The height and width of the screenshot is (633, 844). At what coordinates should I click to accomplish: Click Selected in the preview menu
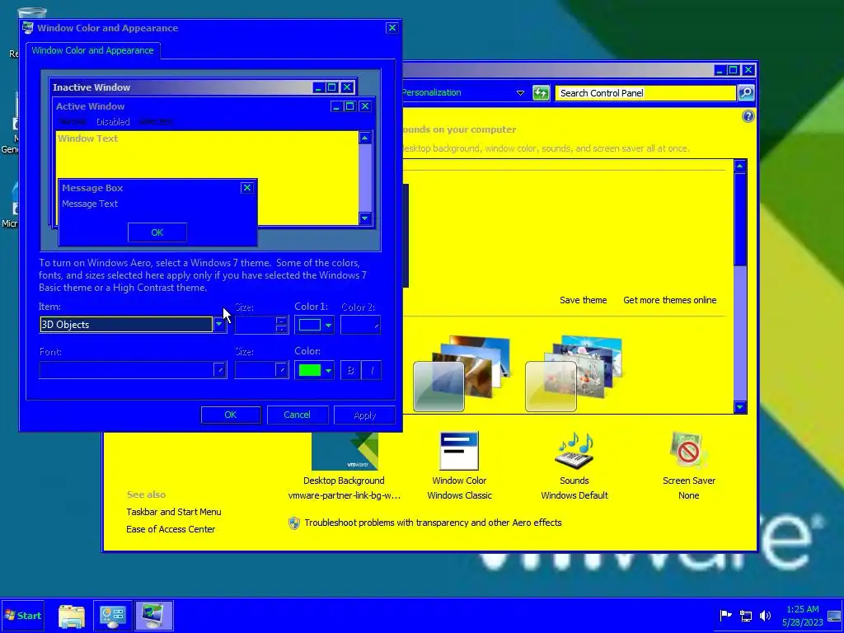pyautogui.click(x=156, y=122)
